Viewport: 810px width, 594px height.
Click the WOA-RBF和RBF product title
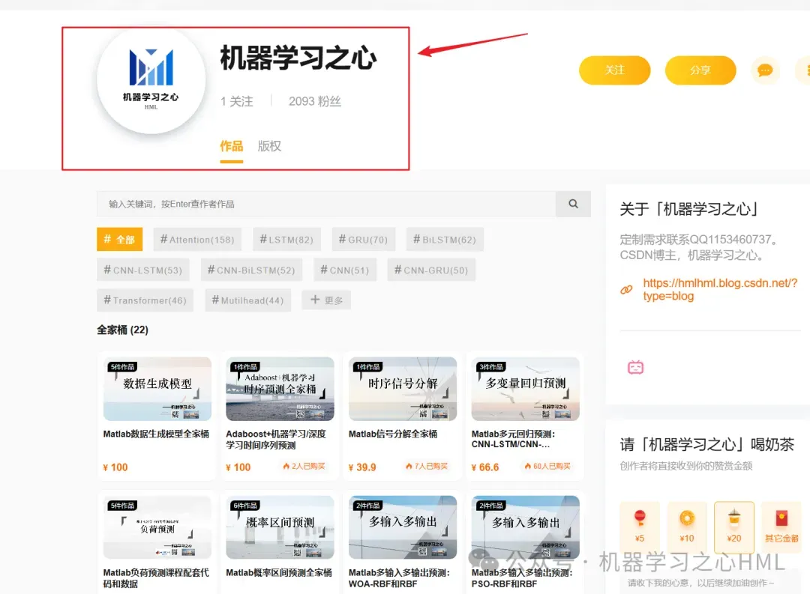[399, 578]
